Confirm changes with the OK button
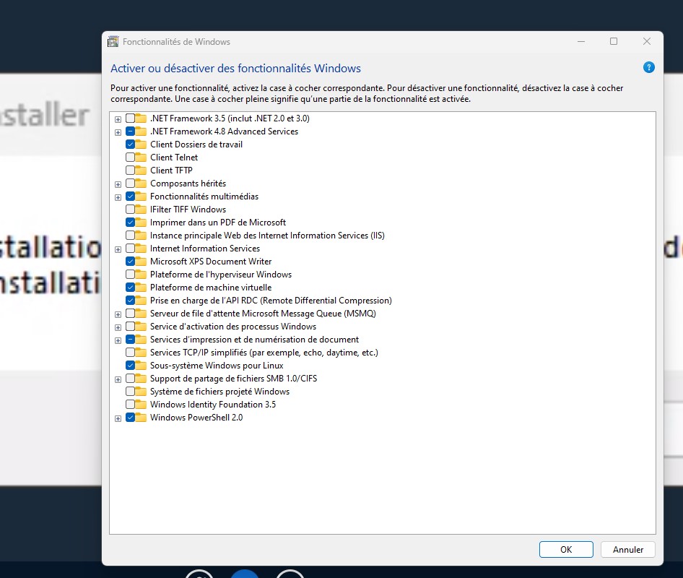Screen dimensions: 683x578 [566, 550]
